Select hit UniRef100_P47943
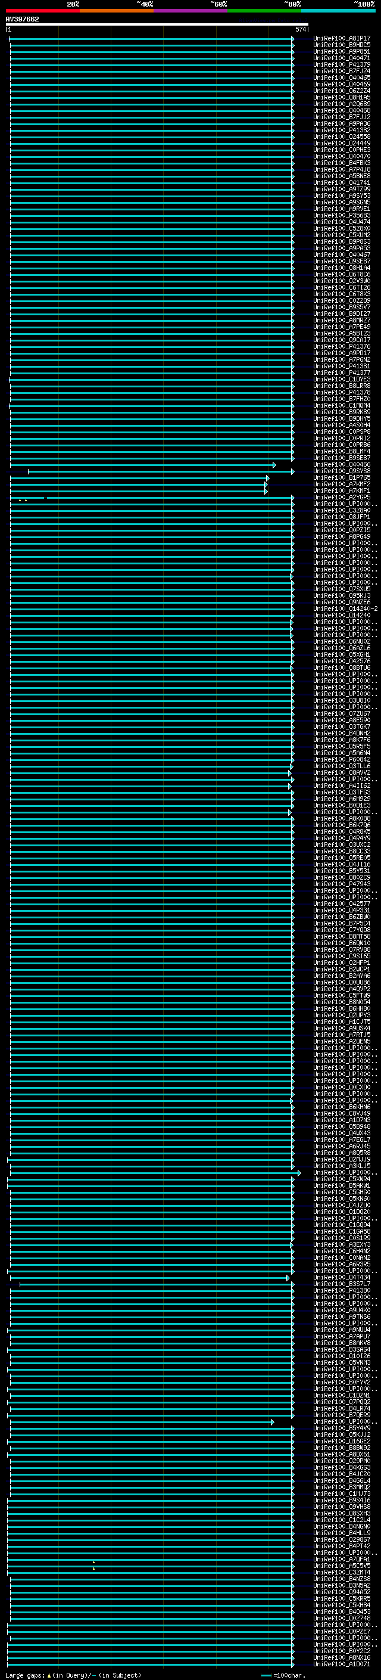 pos(342,884)
